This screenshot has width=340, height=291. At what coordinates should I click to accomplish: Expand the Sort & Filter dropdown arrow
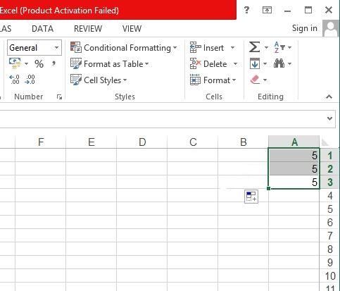290,48
